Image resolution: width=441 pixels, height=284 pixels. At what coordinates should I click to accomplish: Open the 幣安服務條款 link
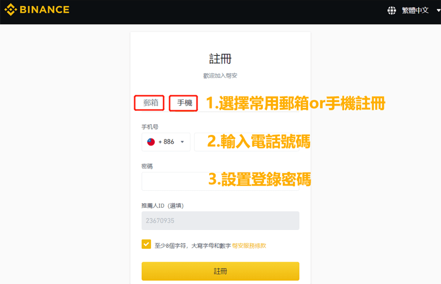coord(249,246)
